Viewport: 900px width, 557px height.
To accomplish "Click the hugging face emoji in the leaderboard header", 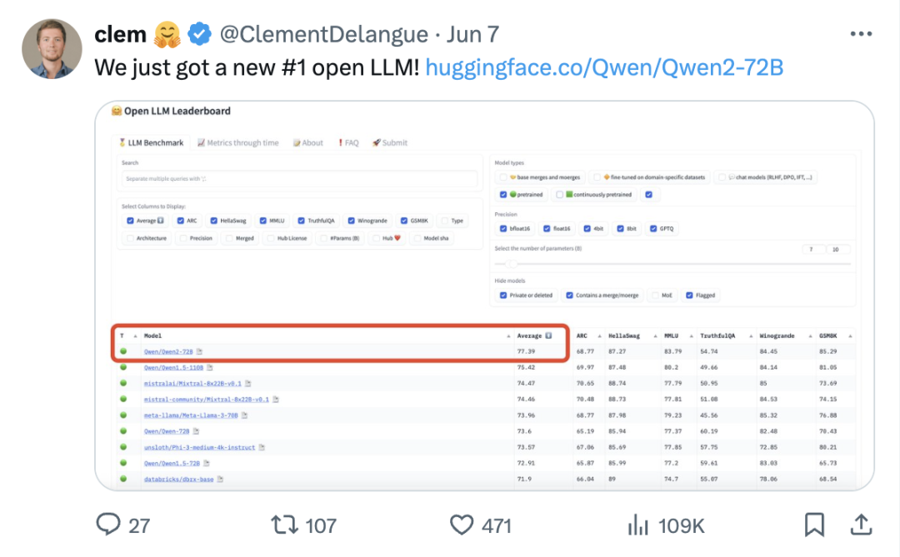I will click(x=117, y=111).
